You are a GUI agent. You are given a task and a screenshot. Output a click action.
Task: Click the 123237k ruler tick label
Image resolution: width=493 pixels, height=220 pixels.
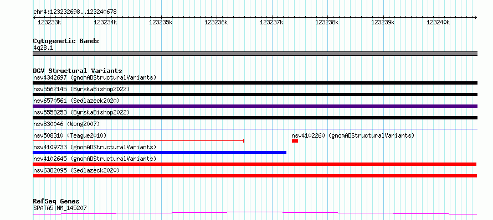271,22
